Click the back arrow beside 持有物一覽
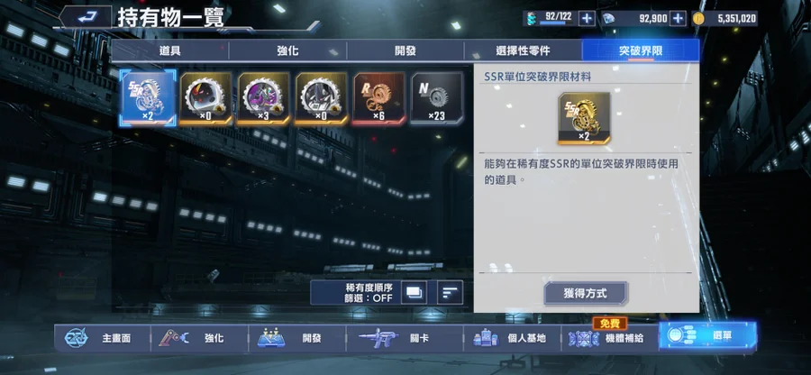 coord(86,18)
